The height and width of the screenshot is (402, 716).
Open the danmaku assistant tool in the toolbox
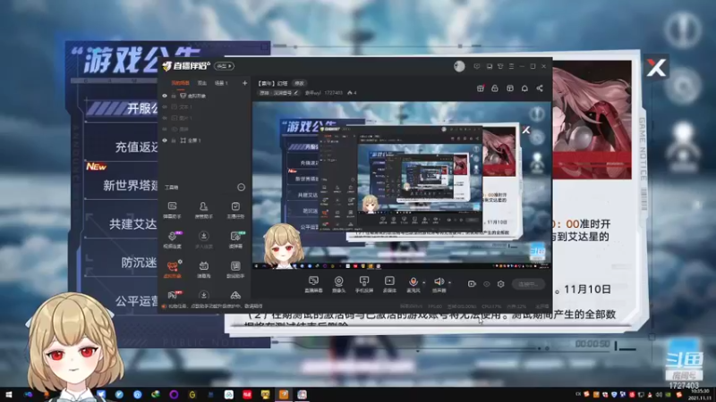tap(172, 210)
